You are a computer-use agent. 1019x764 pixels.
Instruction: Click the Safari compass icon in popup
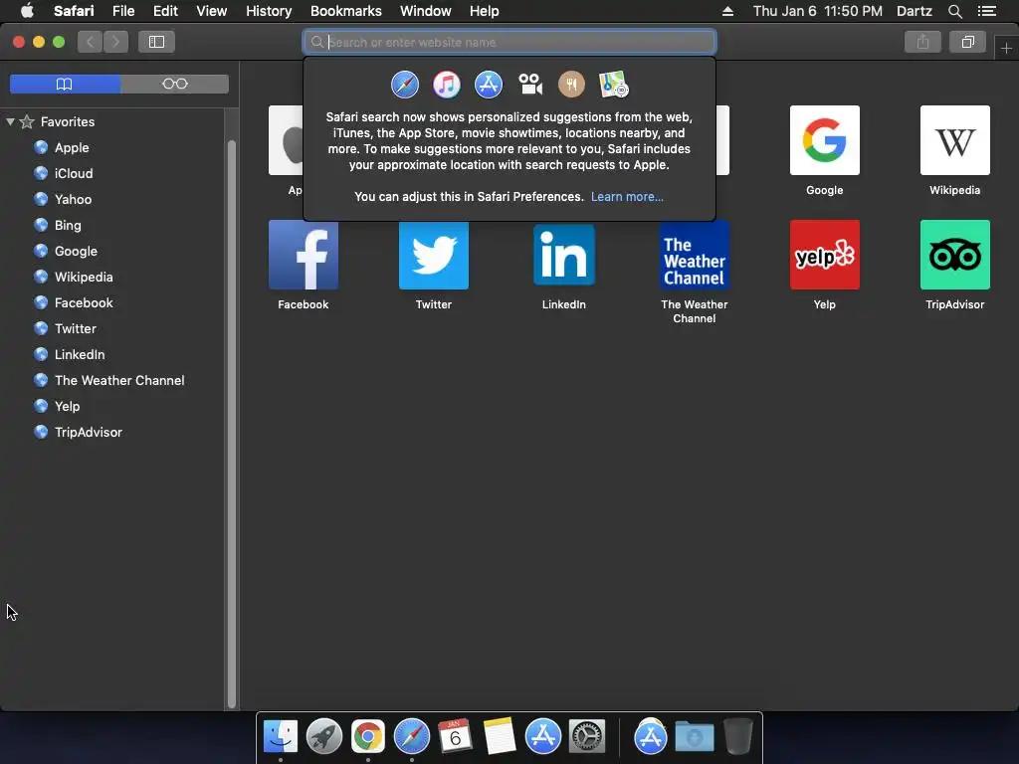click(405, 85)
